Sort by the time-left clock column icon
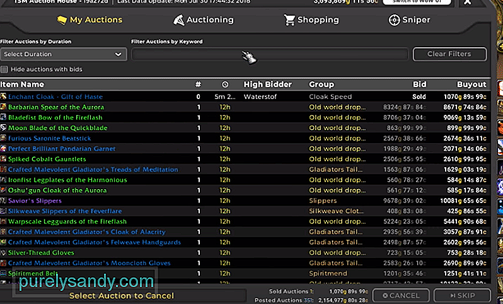 pos(225,85)
